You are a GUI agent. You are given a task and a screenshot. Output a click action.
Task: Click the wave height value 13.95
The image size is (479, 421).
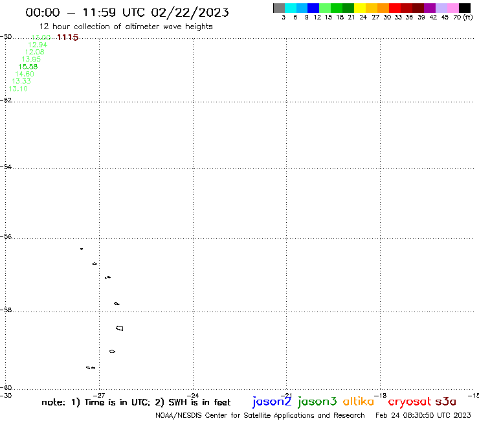(31, 60)
